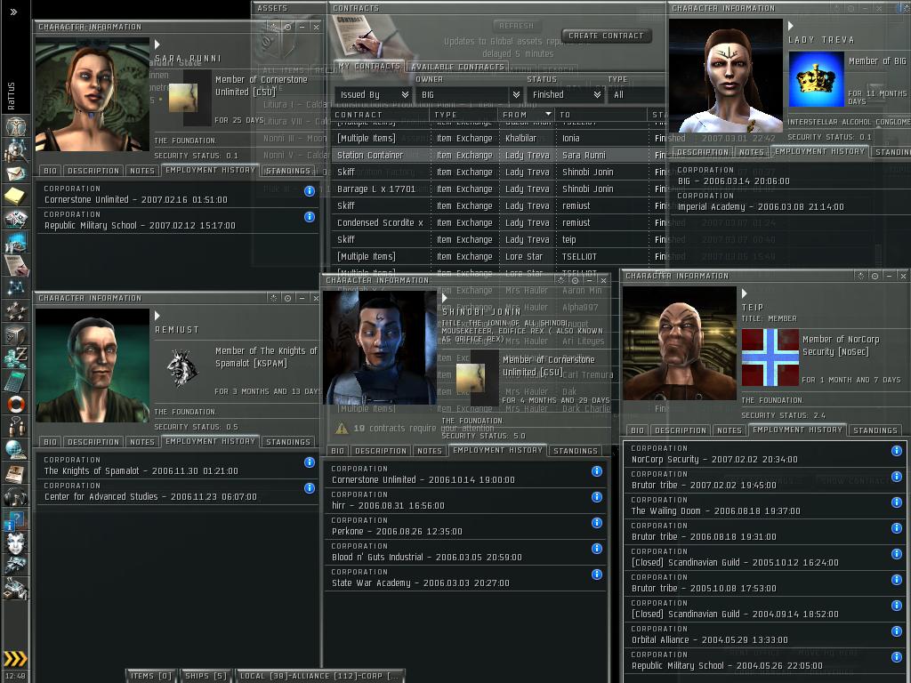Open the Bio tab in Sara Runni window

[x=51, y=171]
